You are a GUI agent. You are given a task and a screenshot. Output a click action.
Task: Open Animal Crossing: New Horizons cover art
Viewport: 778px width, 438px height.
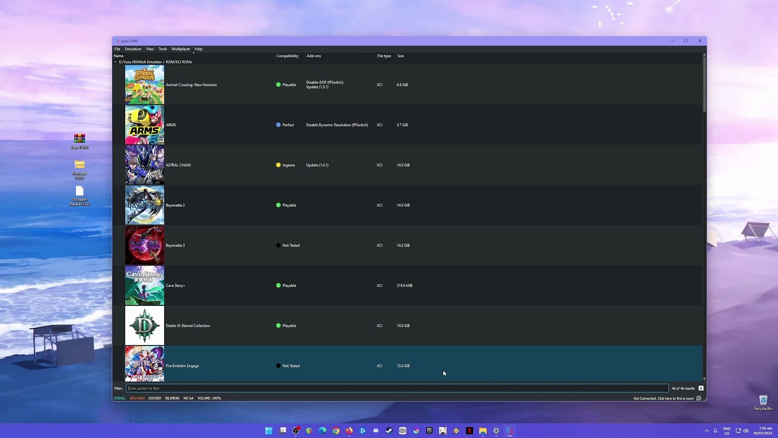click(x=144, y=85)
